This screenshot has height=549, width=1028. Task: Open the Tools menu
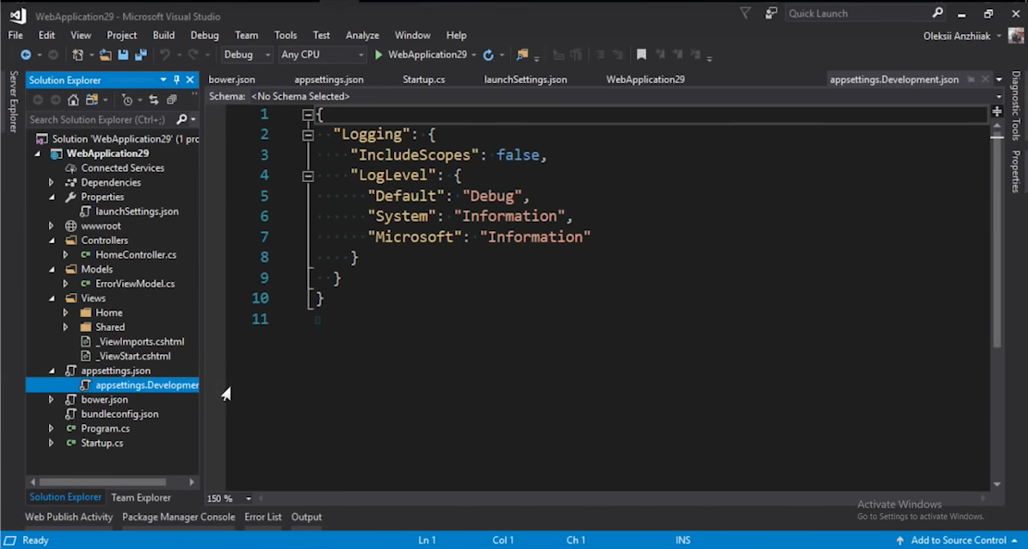coord(285,35)
